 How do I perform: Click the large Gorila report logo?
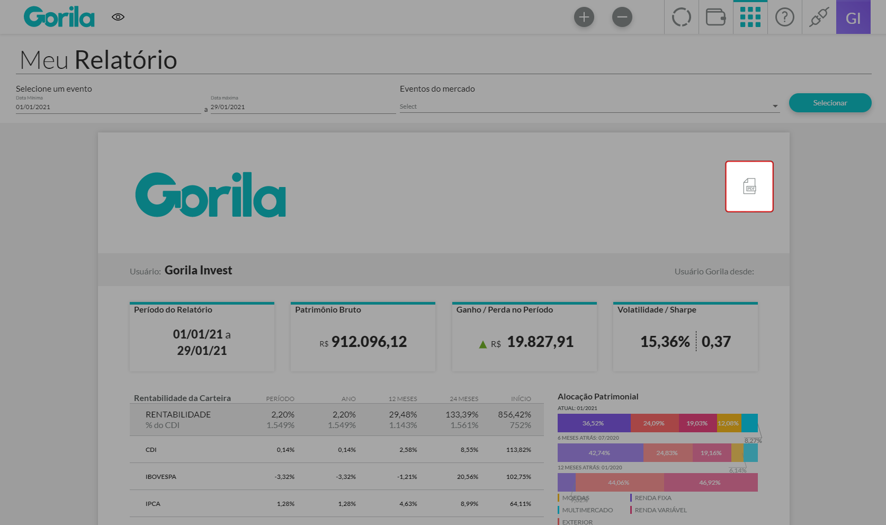(211, 194)
